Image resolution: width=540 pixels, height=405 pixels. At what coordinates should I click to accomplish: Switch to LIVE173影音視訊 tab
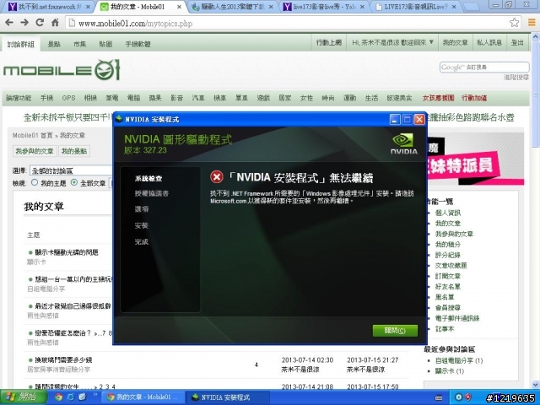(x=417, y=7)
